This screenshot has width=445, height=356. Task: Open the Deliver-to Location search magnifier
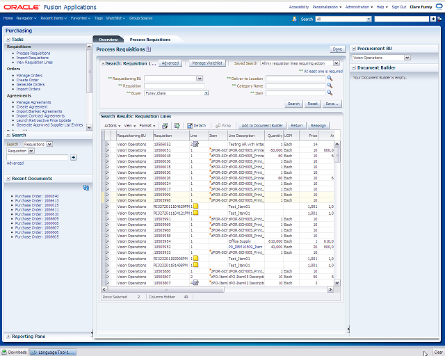click(x=330, y=78)
